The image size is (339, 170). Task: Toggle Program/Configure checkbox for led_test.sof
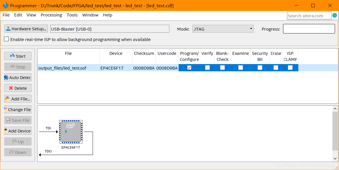coord(189,68)
